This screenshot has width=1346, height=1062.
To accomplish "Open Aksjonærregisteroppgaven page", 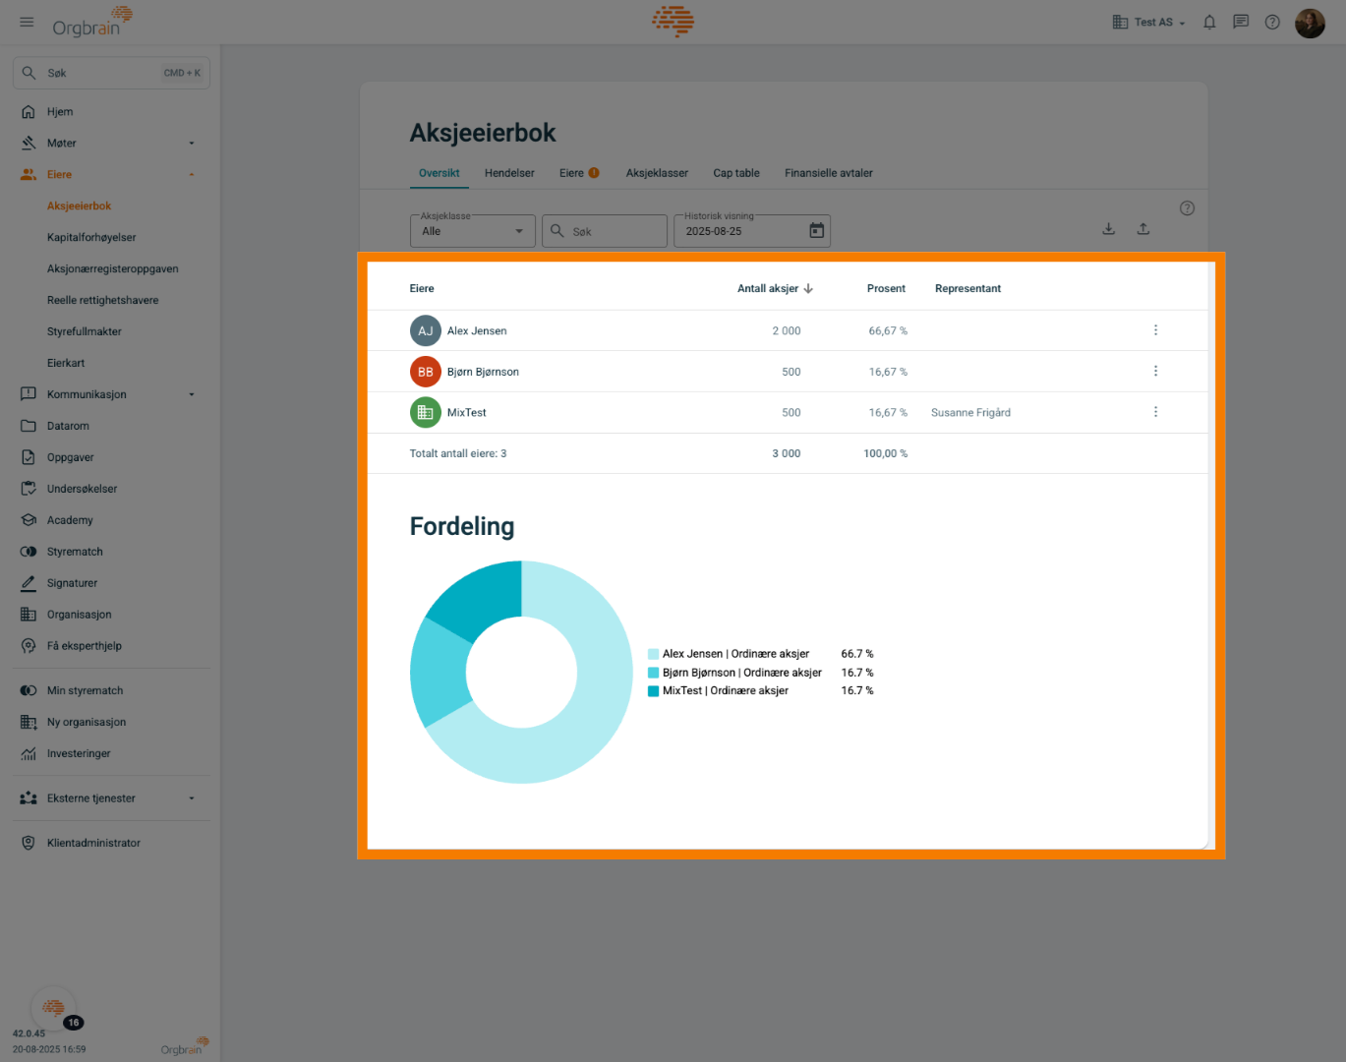I will [113, 269].
